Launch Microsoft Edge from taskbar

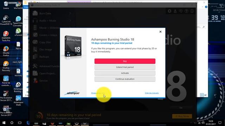pos(28,123)
